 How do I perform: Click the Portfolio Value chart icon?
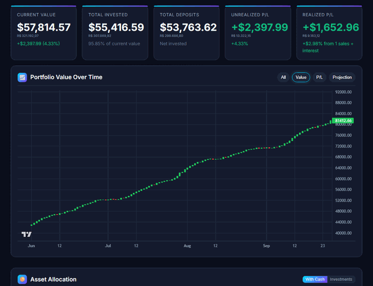click(x=22, y=77)
